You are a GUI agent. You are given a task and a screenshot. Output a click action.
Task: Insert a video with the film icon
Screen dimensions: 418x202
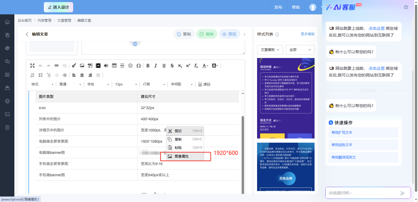click(98, 66)
